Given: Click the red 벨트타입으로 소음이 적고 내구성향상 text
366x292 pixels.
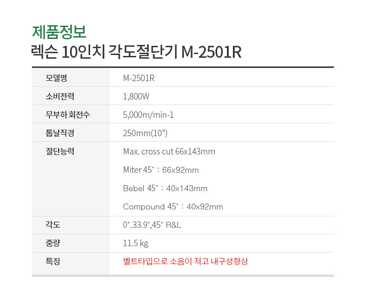Looking at the screenshot, I should click(x=185, y=261).
